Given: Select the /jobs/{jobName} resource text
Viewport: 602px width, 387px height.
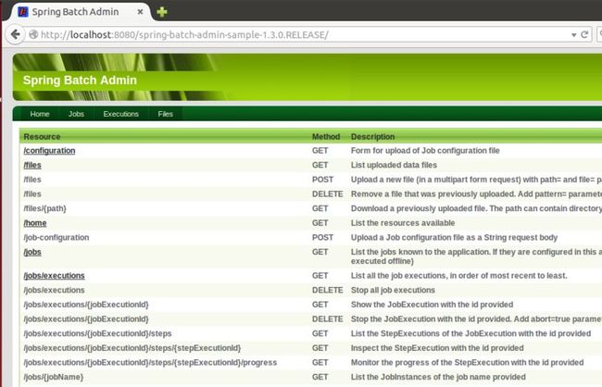Looking at the screenshot, I should (x=54, y=377).
